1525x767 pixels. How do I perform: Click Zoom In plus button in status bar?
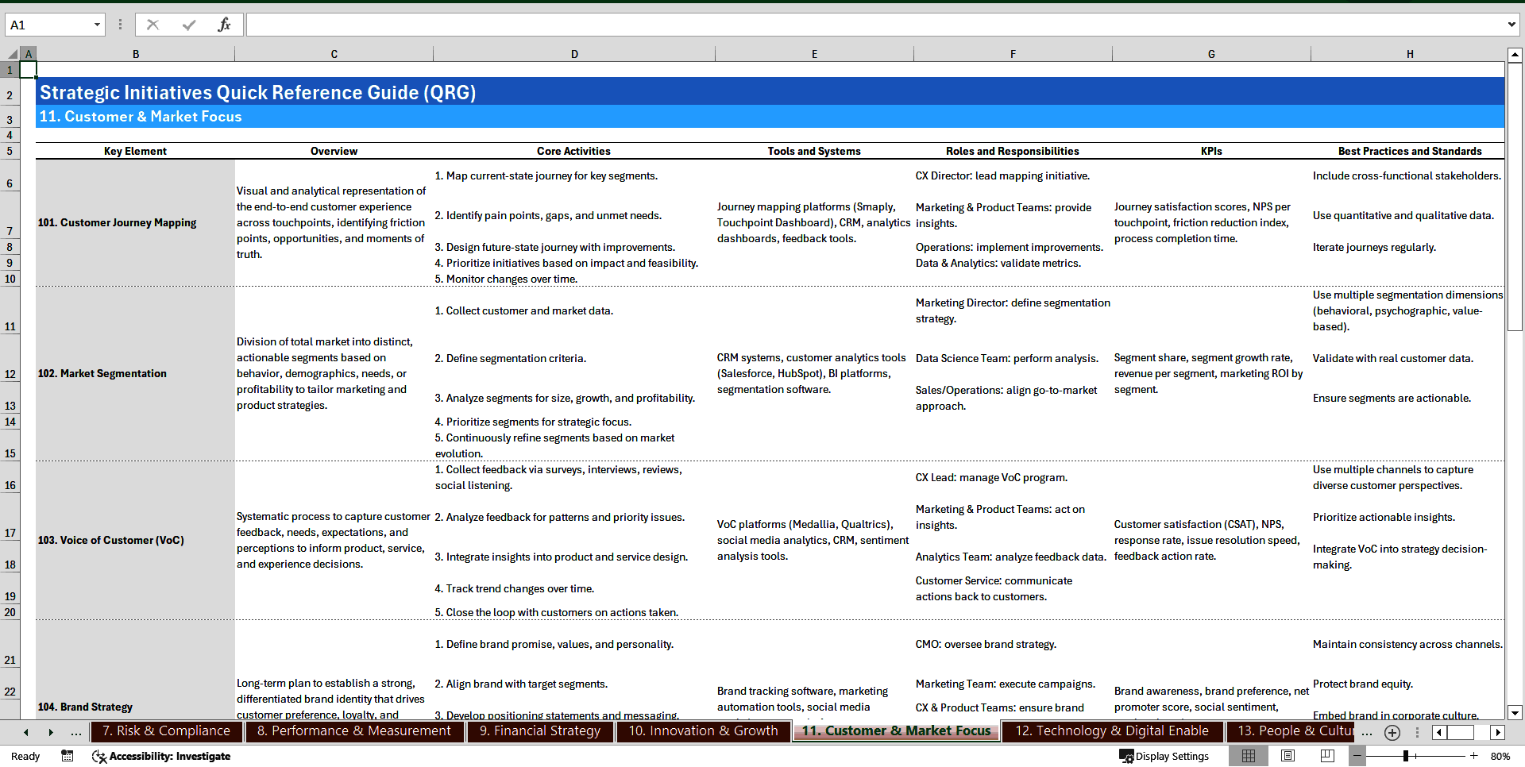pyautogui.click(x=1473, y=756)
